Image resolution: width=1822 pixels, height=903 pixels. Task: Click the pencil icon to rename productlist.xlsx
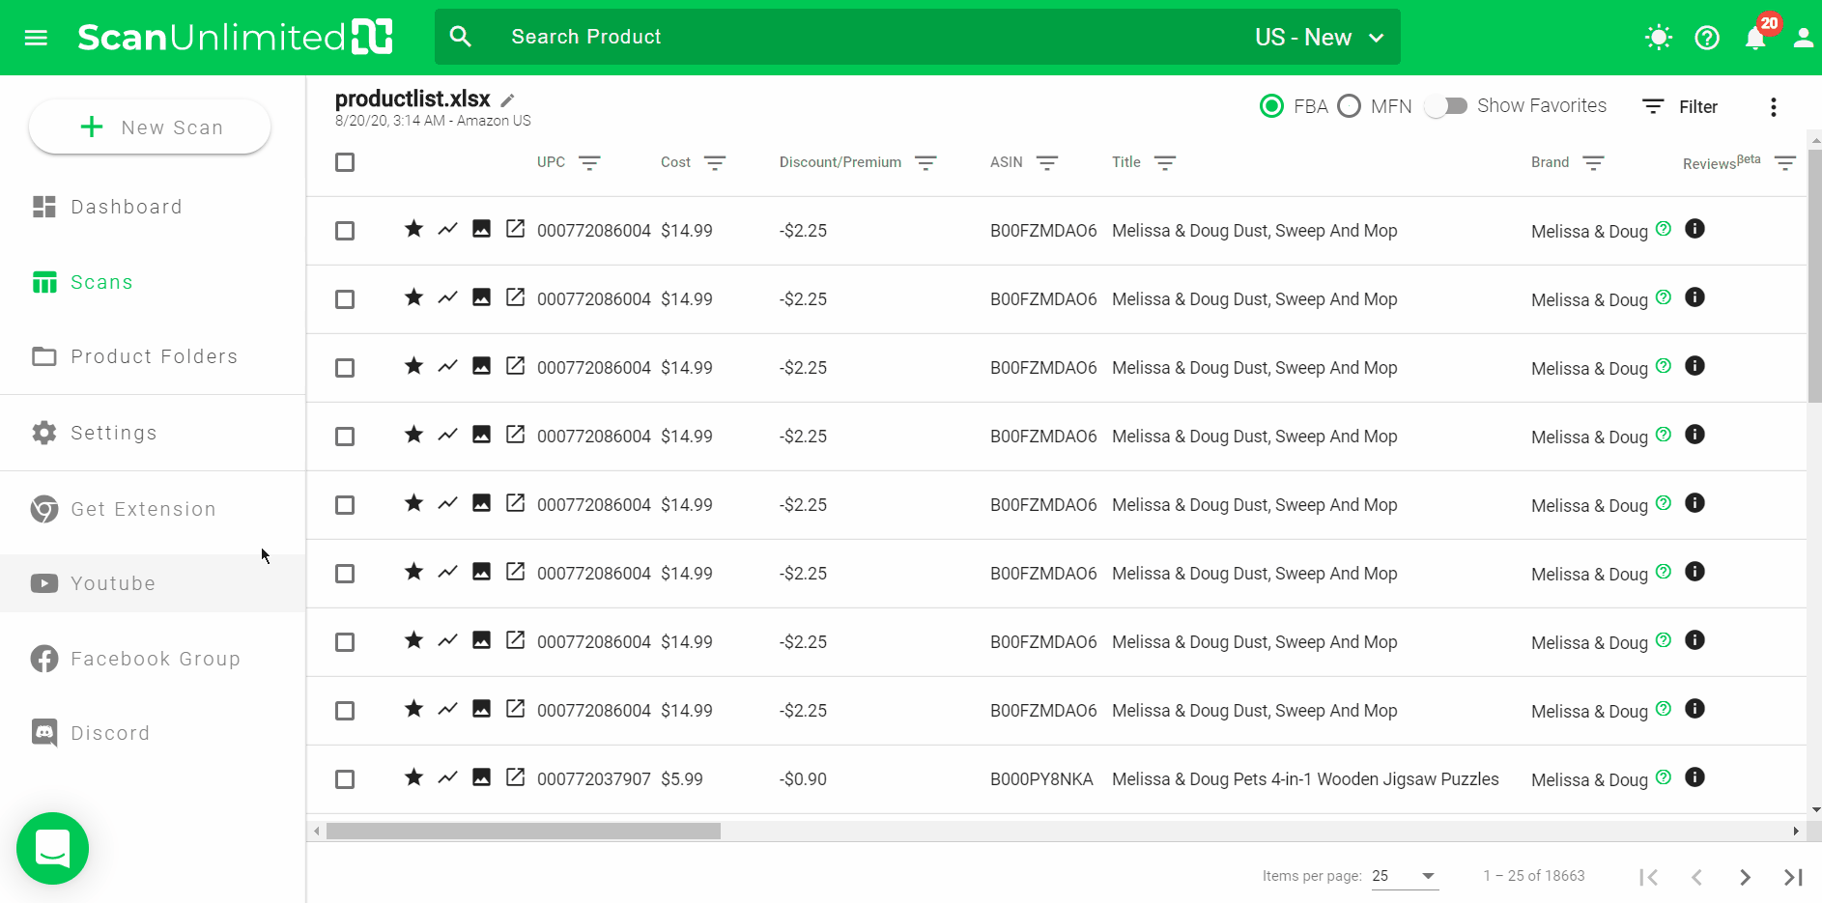[508, 99]
